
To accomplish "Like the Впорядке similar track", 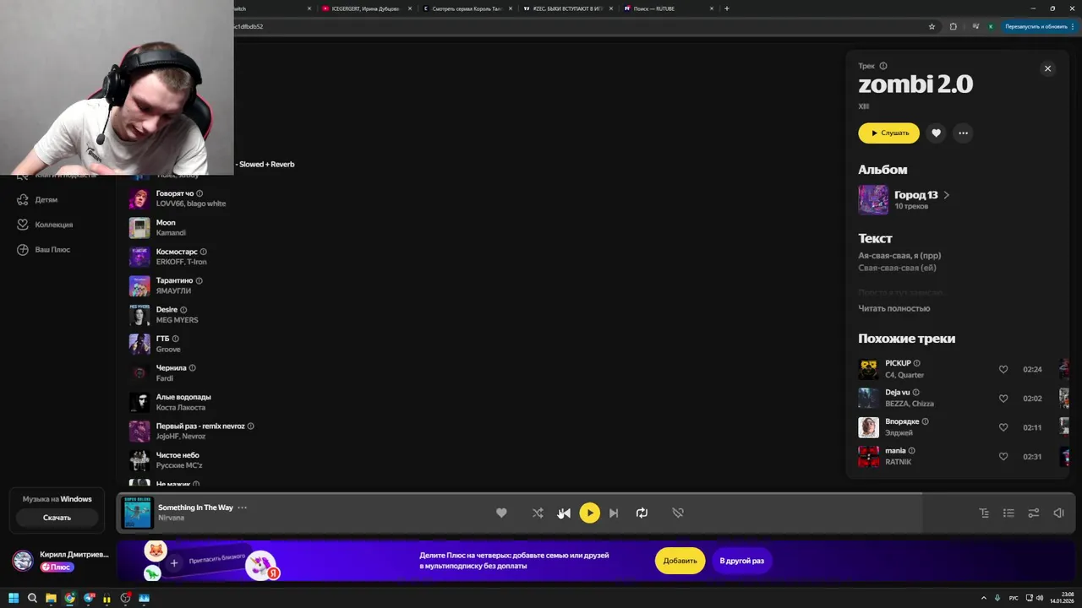I will [1003, 427].
